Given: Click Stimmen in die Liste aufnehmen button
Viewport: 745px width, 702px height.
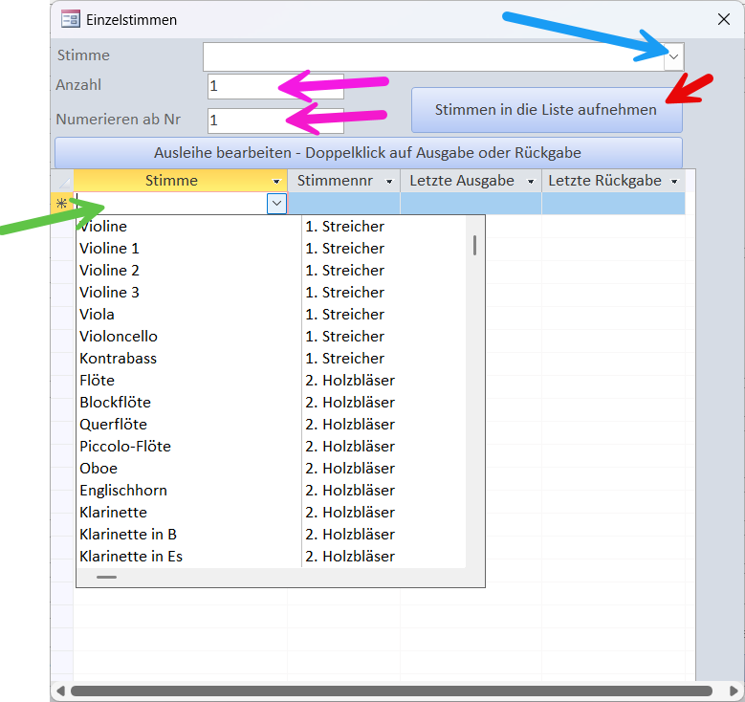Looking at the screenshot, I should click(546, 110).
